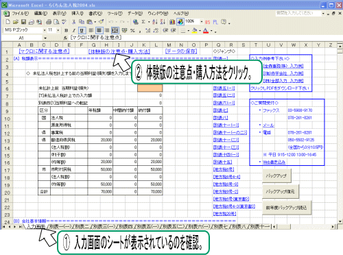Screen dimensions: 343x255
Task: Expand the Name Box dropdown arrow
Action: coord(45,38)
